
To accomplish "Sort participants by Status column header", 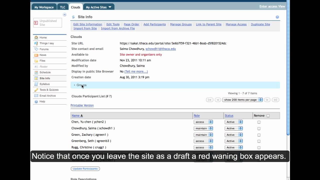I will tap(229, 116).
